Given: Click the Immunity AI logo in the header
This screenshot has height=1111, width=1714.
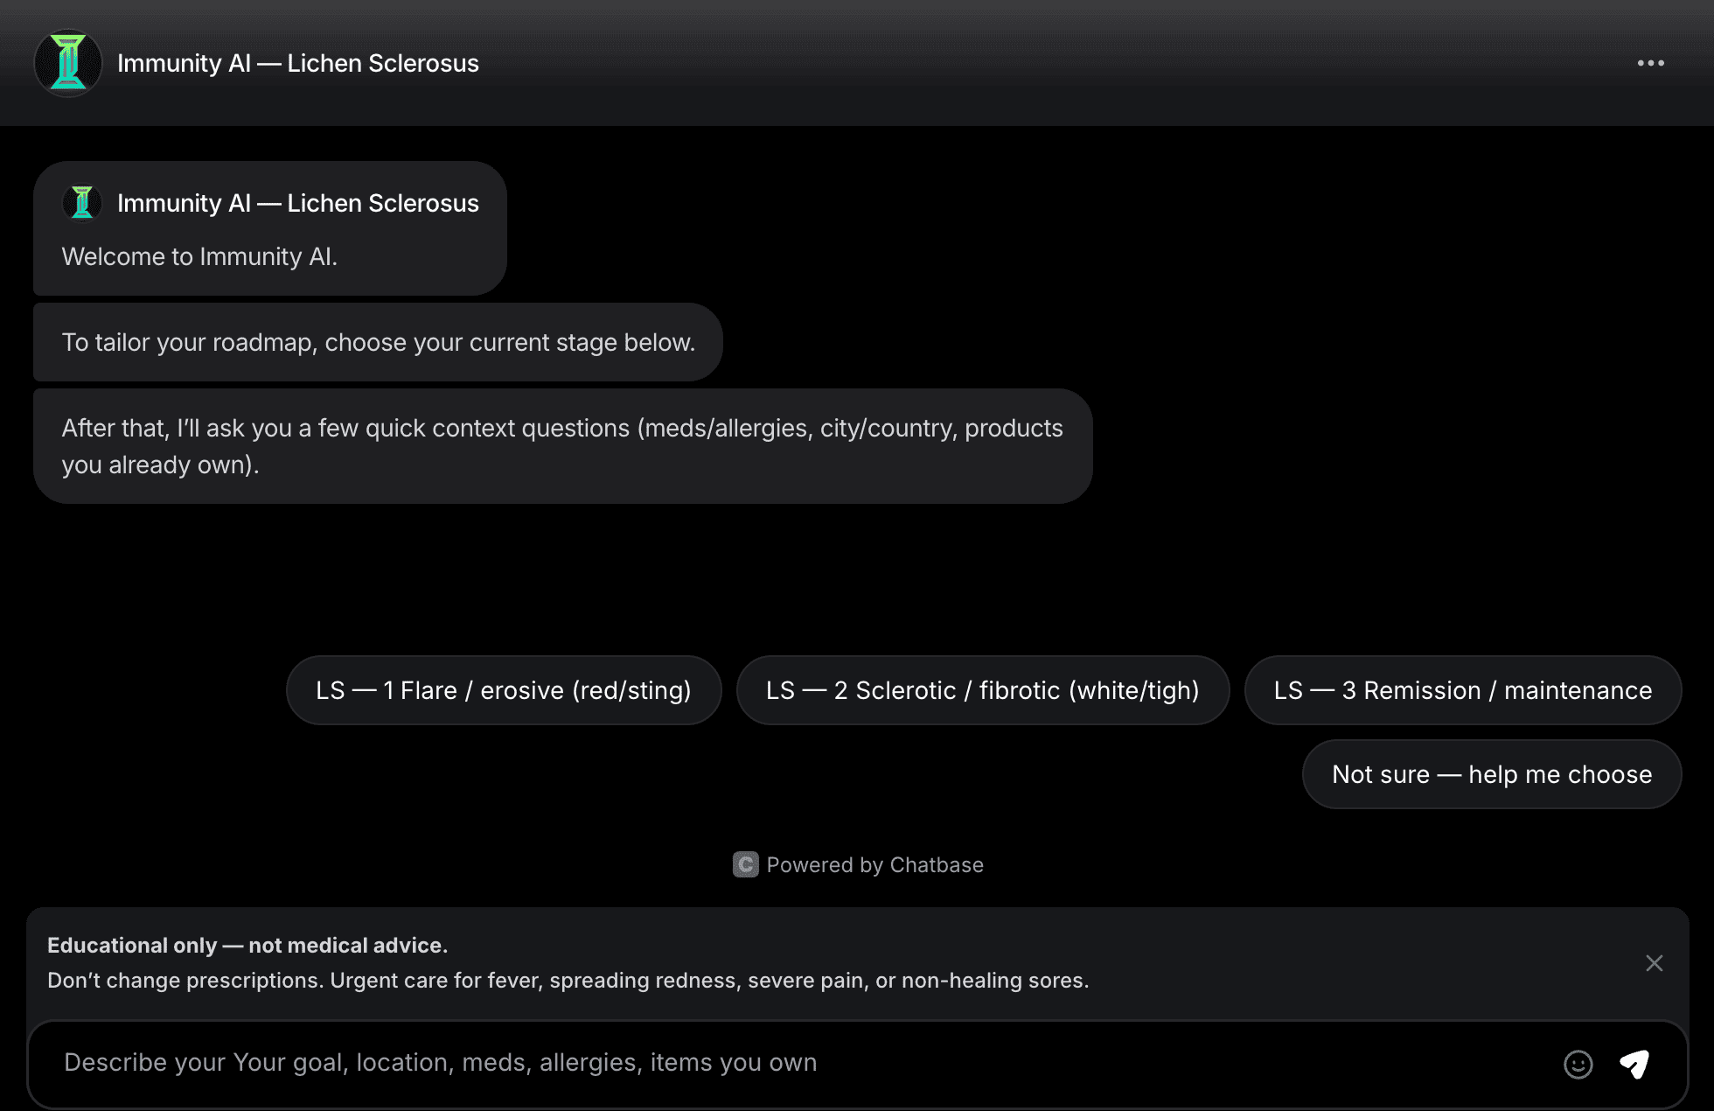Looking at the screenshot, I should click(68, 63).
